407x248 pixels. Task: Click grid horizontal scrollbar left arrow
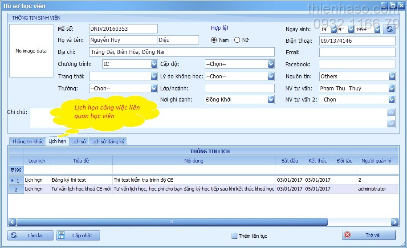pos(12,222)
